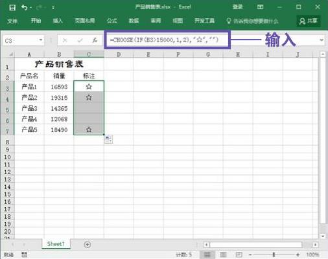This screenshot has height=259, width=328.
Task: Click the title cell 产品销售表
Action: 59,64
